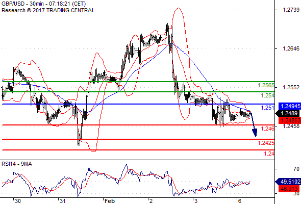
Task: Select the red 1.24 support label
Action: pyautogui.click(x=269, y=154)
